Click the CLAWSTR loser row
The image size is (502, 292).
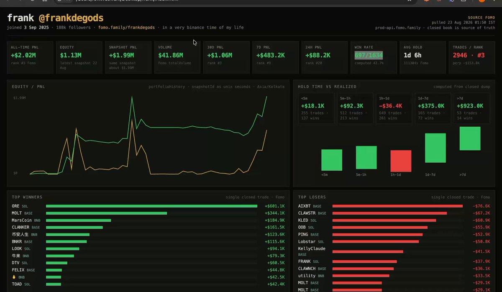(x=394, y=213)
